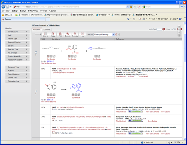The height and width of the screenshot is (145, 187).
Task: Click the page vertical scrollbar down arrow
Action: 185,139
